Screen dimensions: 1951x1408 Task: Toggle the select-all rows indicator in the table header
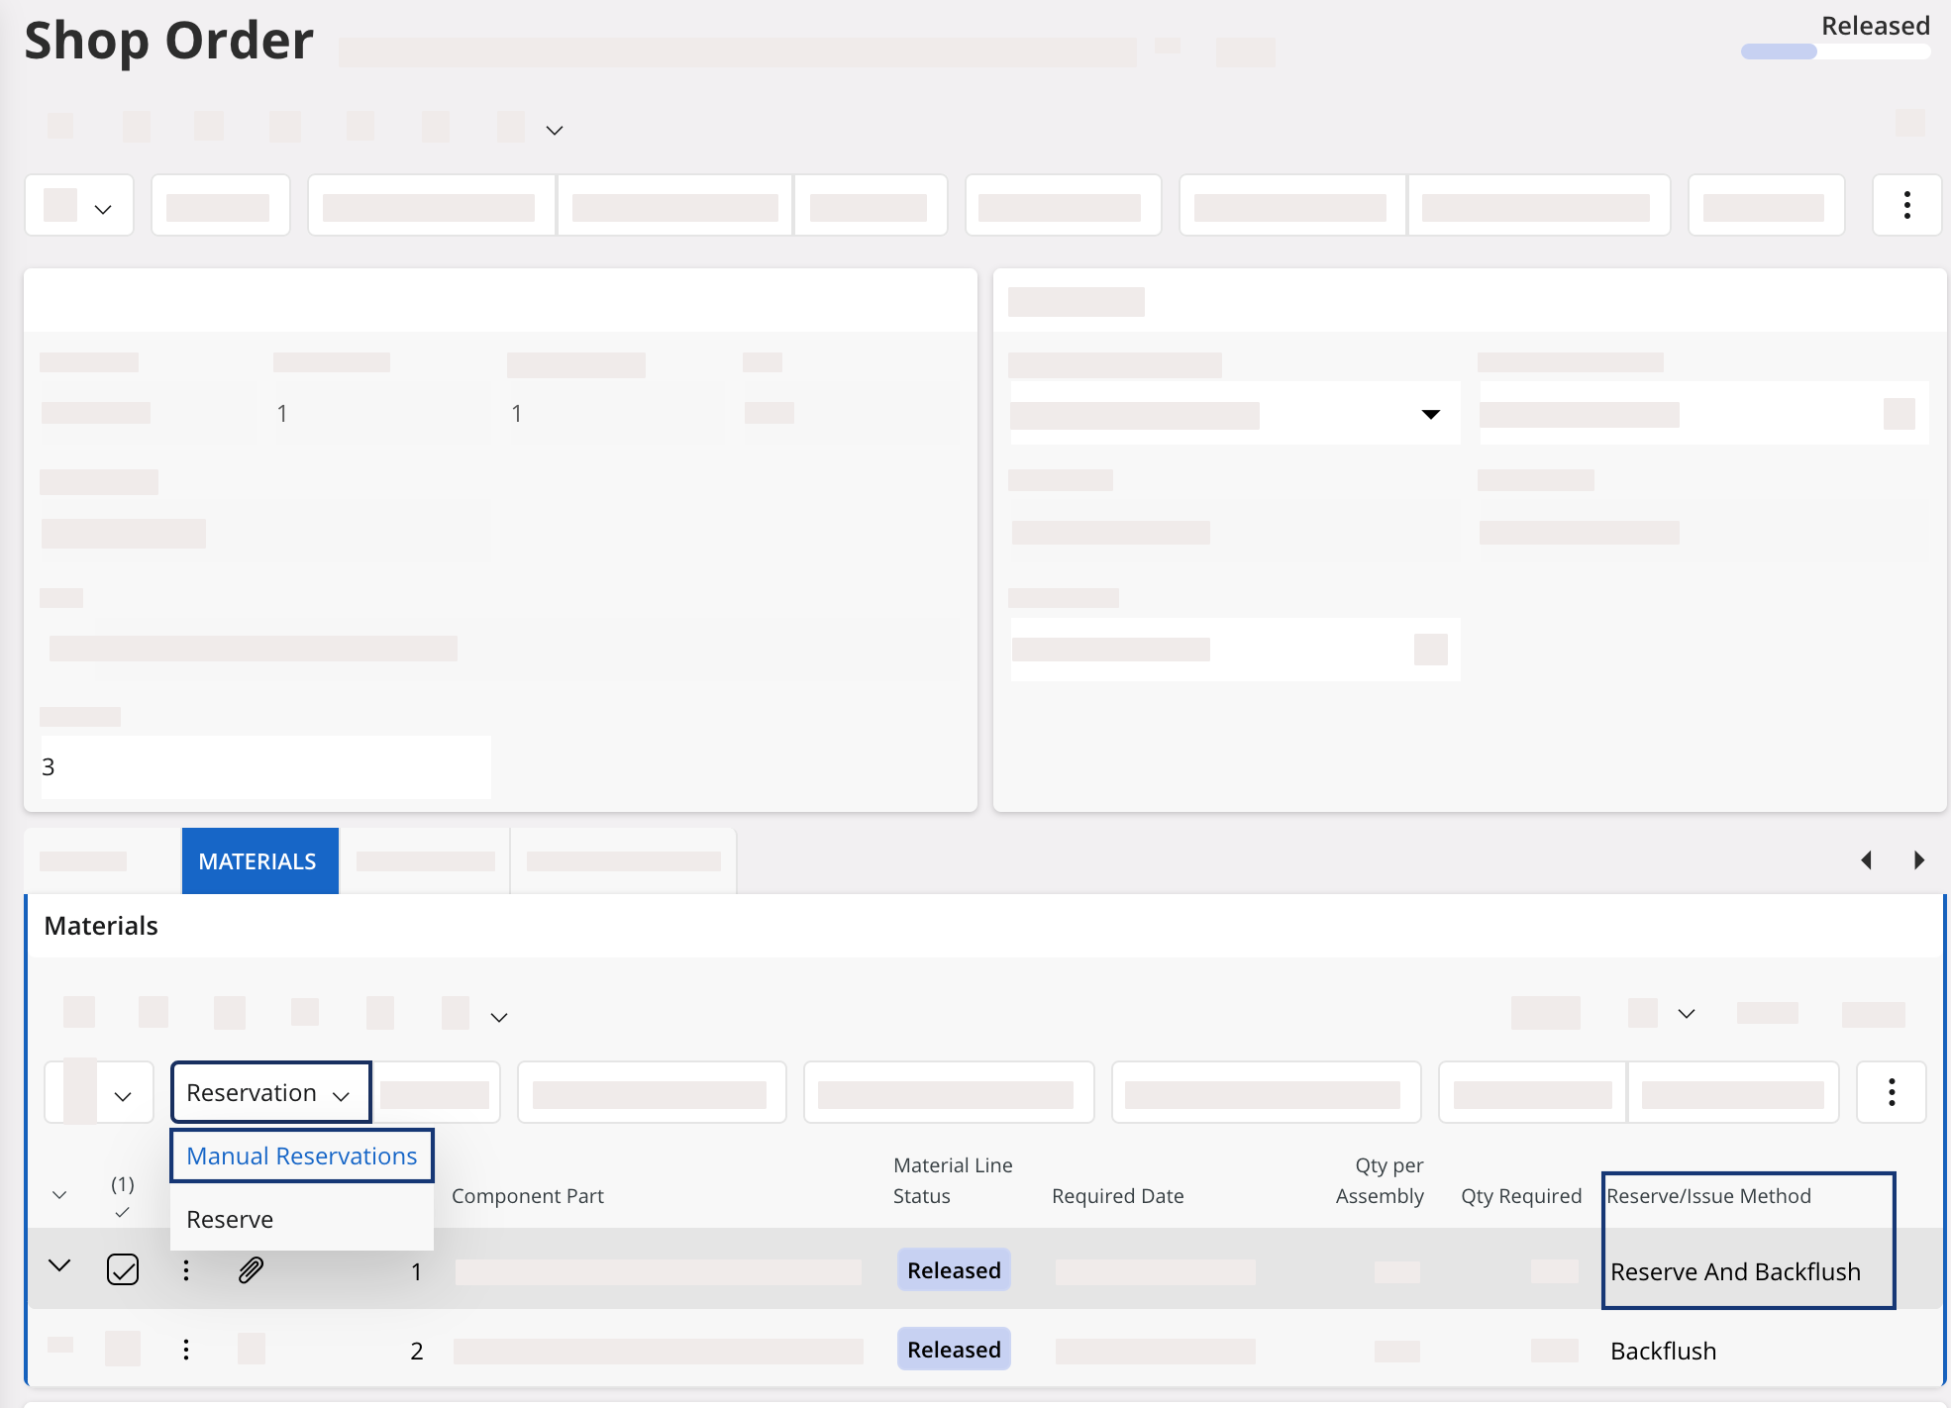coord(122,1196)
